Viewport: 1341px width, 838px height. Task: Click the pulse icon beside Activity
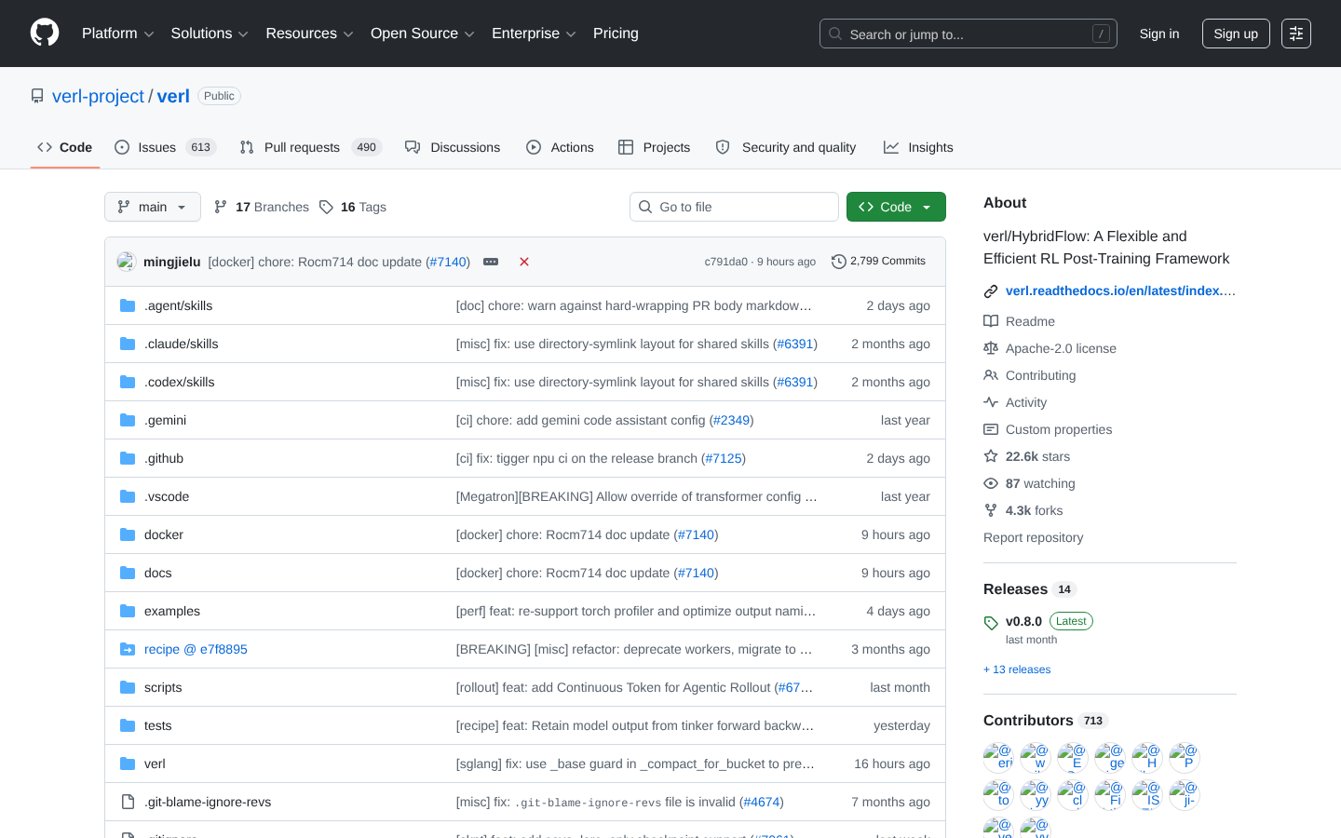(x=991, y=402)
